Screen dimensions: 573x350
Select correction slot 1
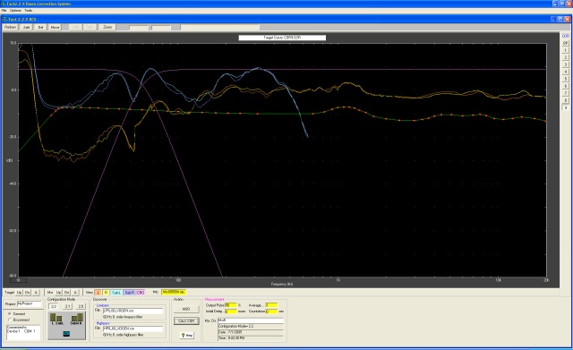(565, 50)
